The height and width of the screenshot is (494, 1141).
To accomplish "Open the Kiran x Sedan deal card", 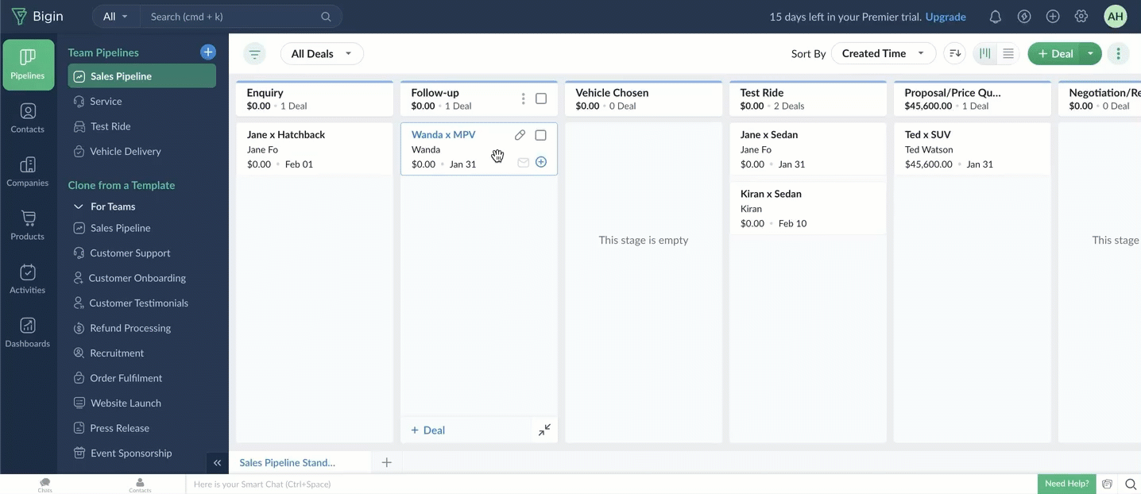I will [808, 208].
